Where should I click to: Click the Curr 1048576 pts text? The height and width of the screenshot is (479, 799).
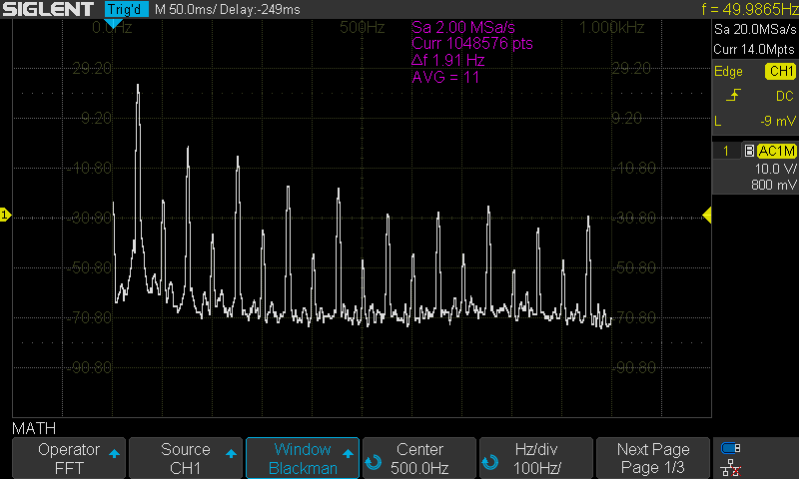(x=472, y=44)
